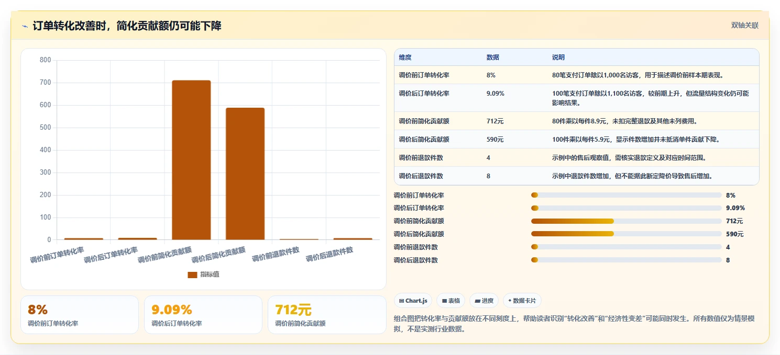Click the 维度 column header

click(x=405, y=58)
